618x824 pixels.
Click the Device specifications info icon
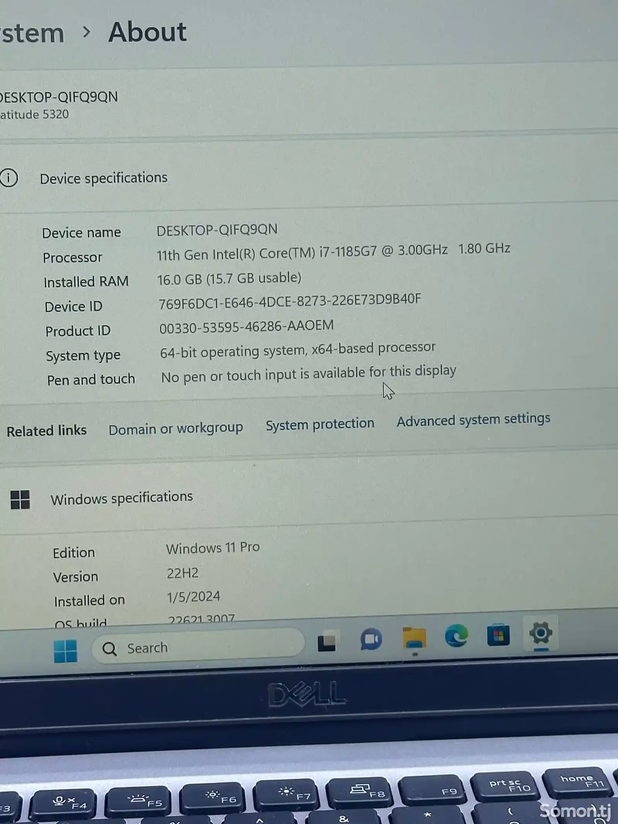pos(9,178)
